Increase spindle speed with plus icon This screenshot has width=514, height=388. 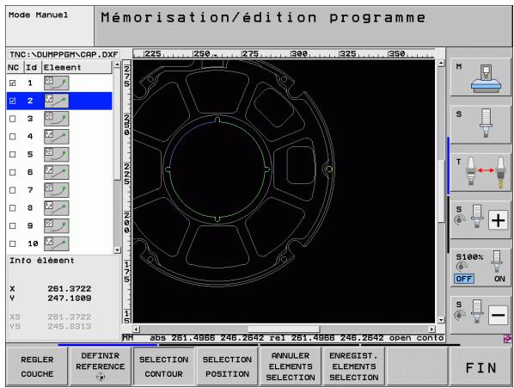coord(498,220)
